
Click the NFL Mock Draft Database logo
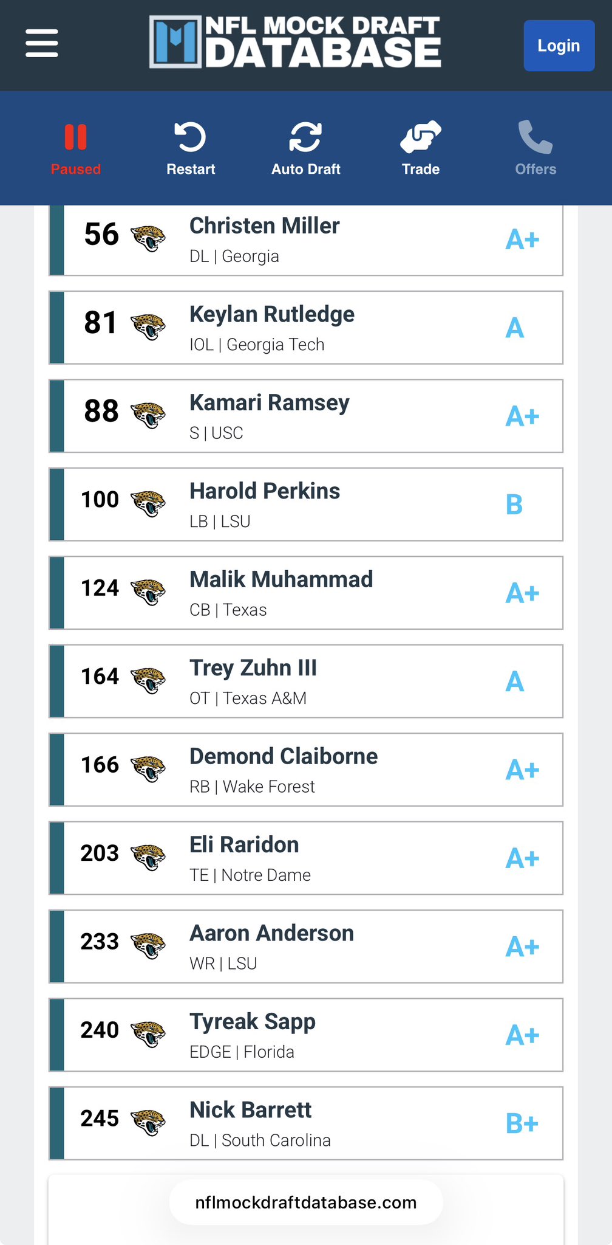(x=295, y=42)
